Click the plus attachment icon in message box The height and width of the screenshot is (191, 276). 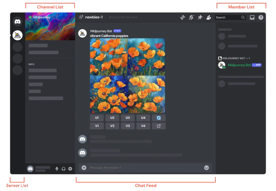click(x=84, y=168)
